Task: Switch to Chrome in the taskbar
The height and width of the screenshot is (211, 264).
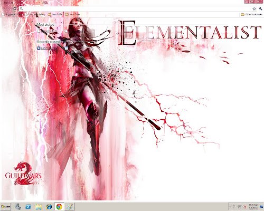Action: [59, 207]
